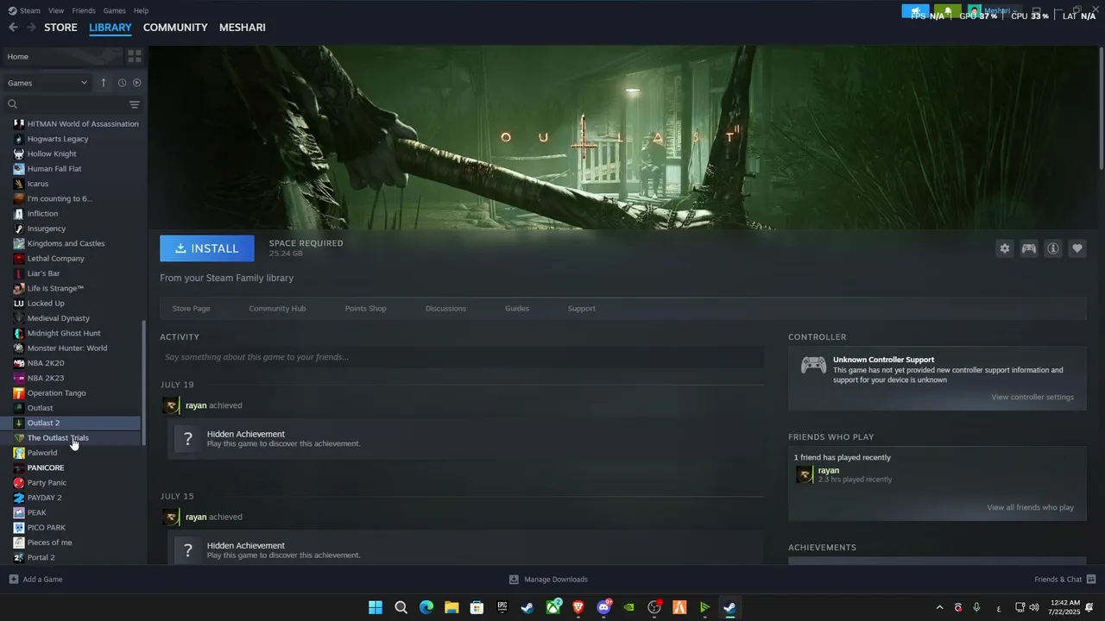Click the blue INSTALL button
Image resolution: width=1105 pixels, height=621 pixels.
click(x=207, y=248)
